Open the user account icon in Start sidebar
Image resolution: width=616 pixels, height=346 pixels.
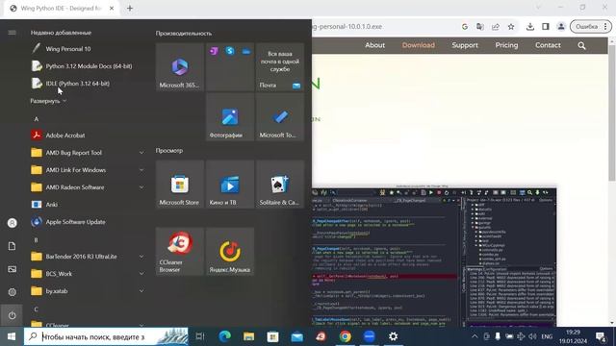coord(12,223)
